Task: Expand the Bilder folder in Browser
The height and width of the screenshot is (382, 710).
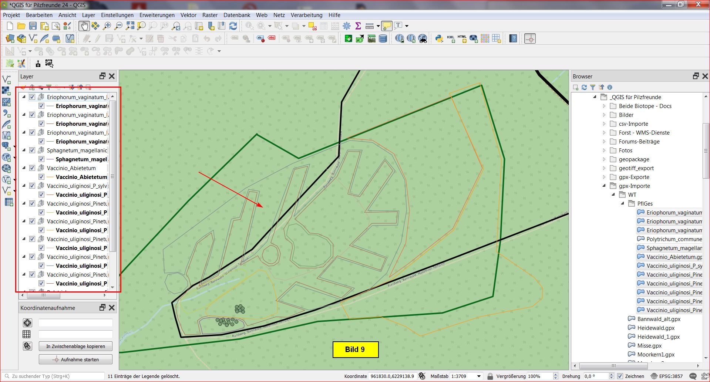Action: (x=604, y=115)
